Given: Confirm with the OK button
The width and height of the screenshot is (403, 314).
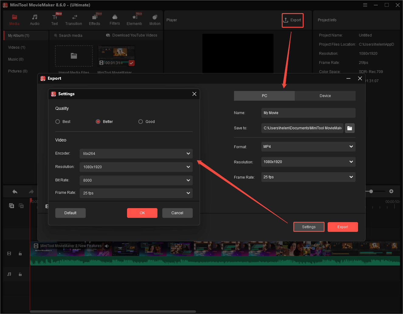Looking at the screenshot, I should coord(142,213).
